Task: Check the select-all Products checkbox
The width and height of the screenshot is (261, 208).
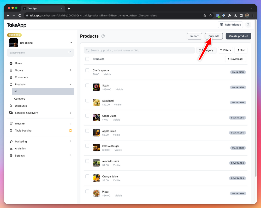Action: [x=87, y=59]
